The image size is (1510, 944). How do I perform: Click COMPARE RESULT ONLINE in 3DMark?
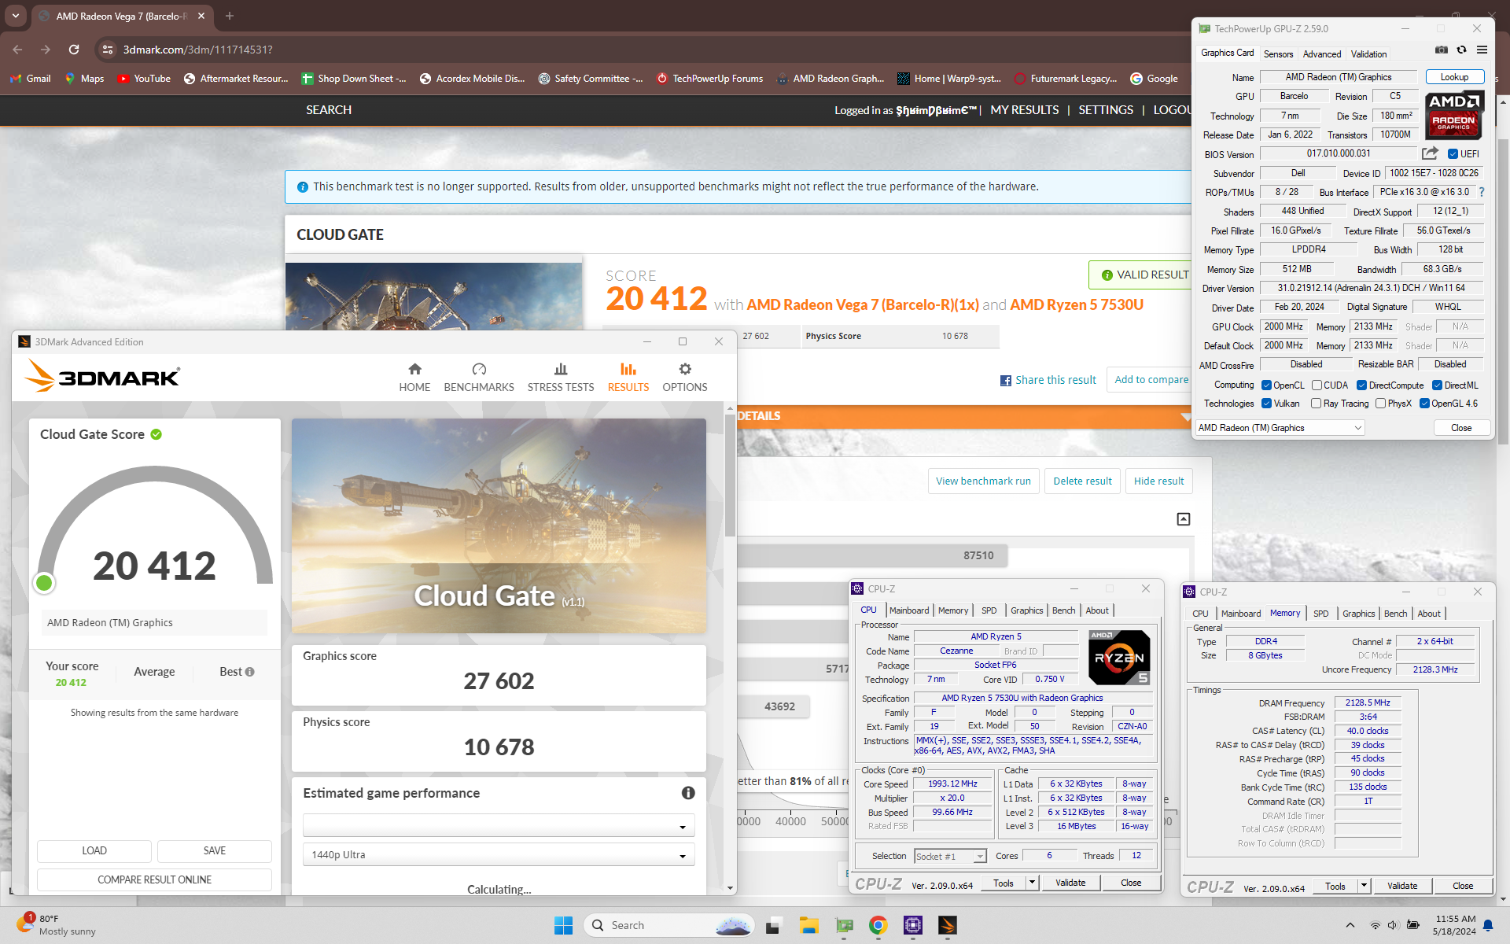[154, 879]
